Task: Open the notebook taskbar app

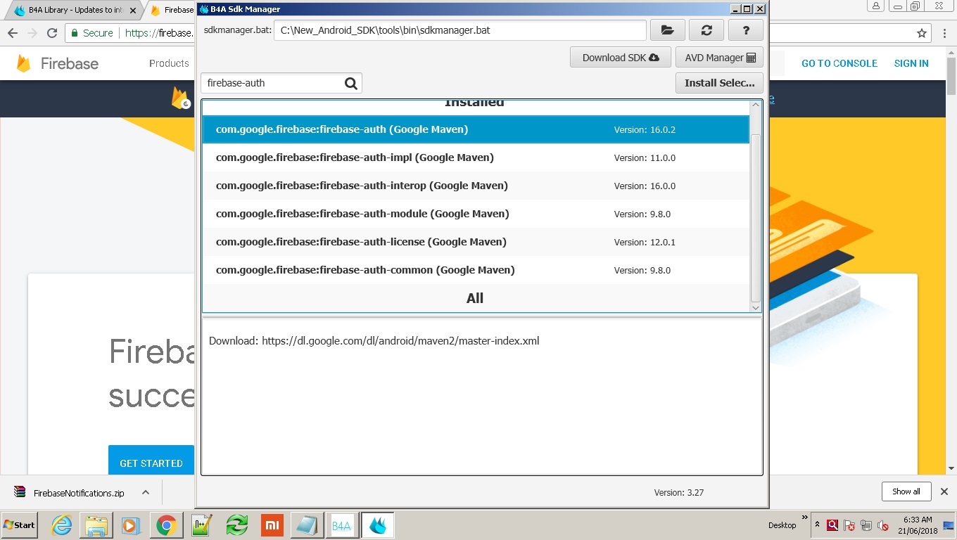Action: pyautogui.click(x=307, y=525)
